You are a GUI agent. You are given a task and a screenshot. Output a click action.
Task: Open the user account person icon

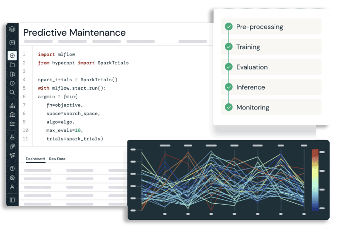(12, 187)
